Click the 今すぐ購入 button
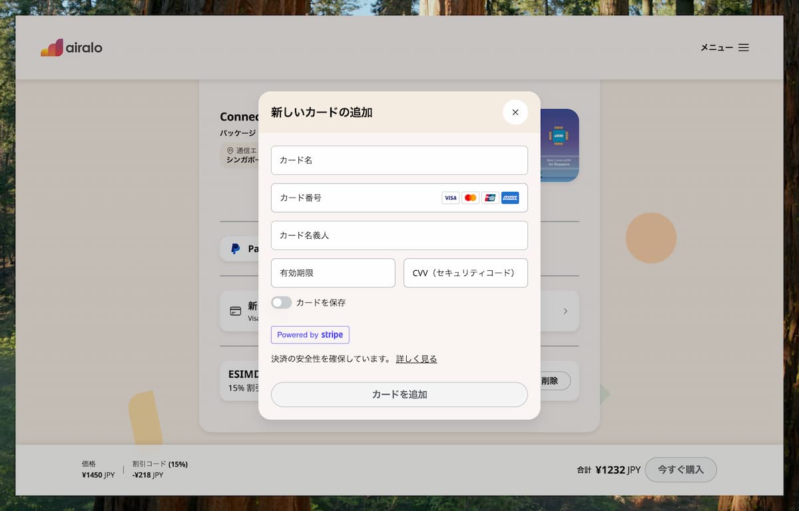The width and height of the screenshot is (799, 511). tap(680, 470)
